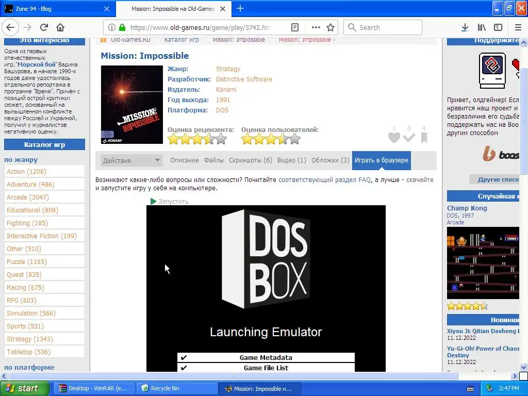
Task: Follow the Strategy genre link
Action: point(228,69)
